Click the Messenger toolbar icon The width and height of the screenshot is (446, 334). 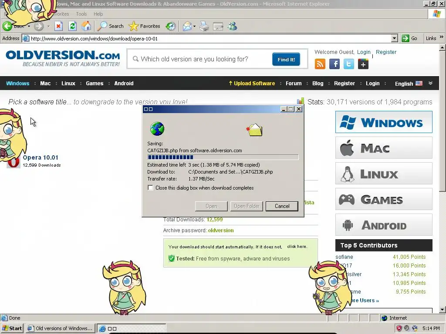tap(233, 26)
